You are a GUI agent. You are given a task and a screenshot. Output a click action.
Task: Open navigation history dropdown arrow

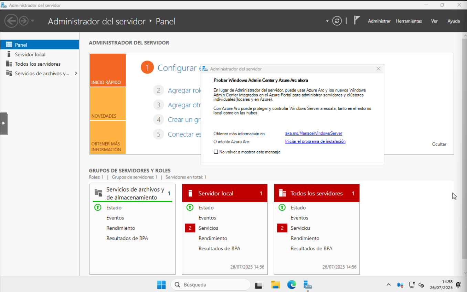[33, 21]
